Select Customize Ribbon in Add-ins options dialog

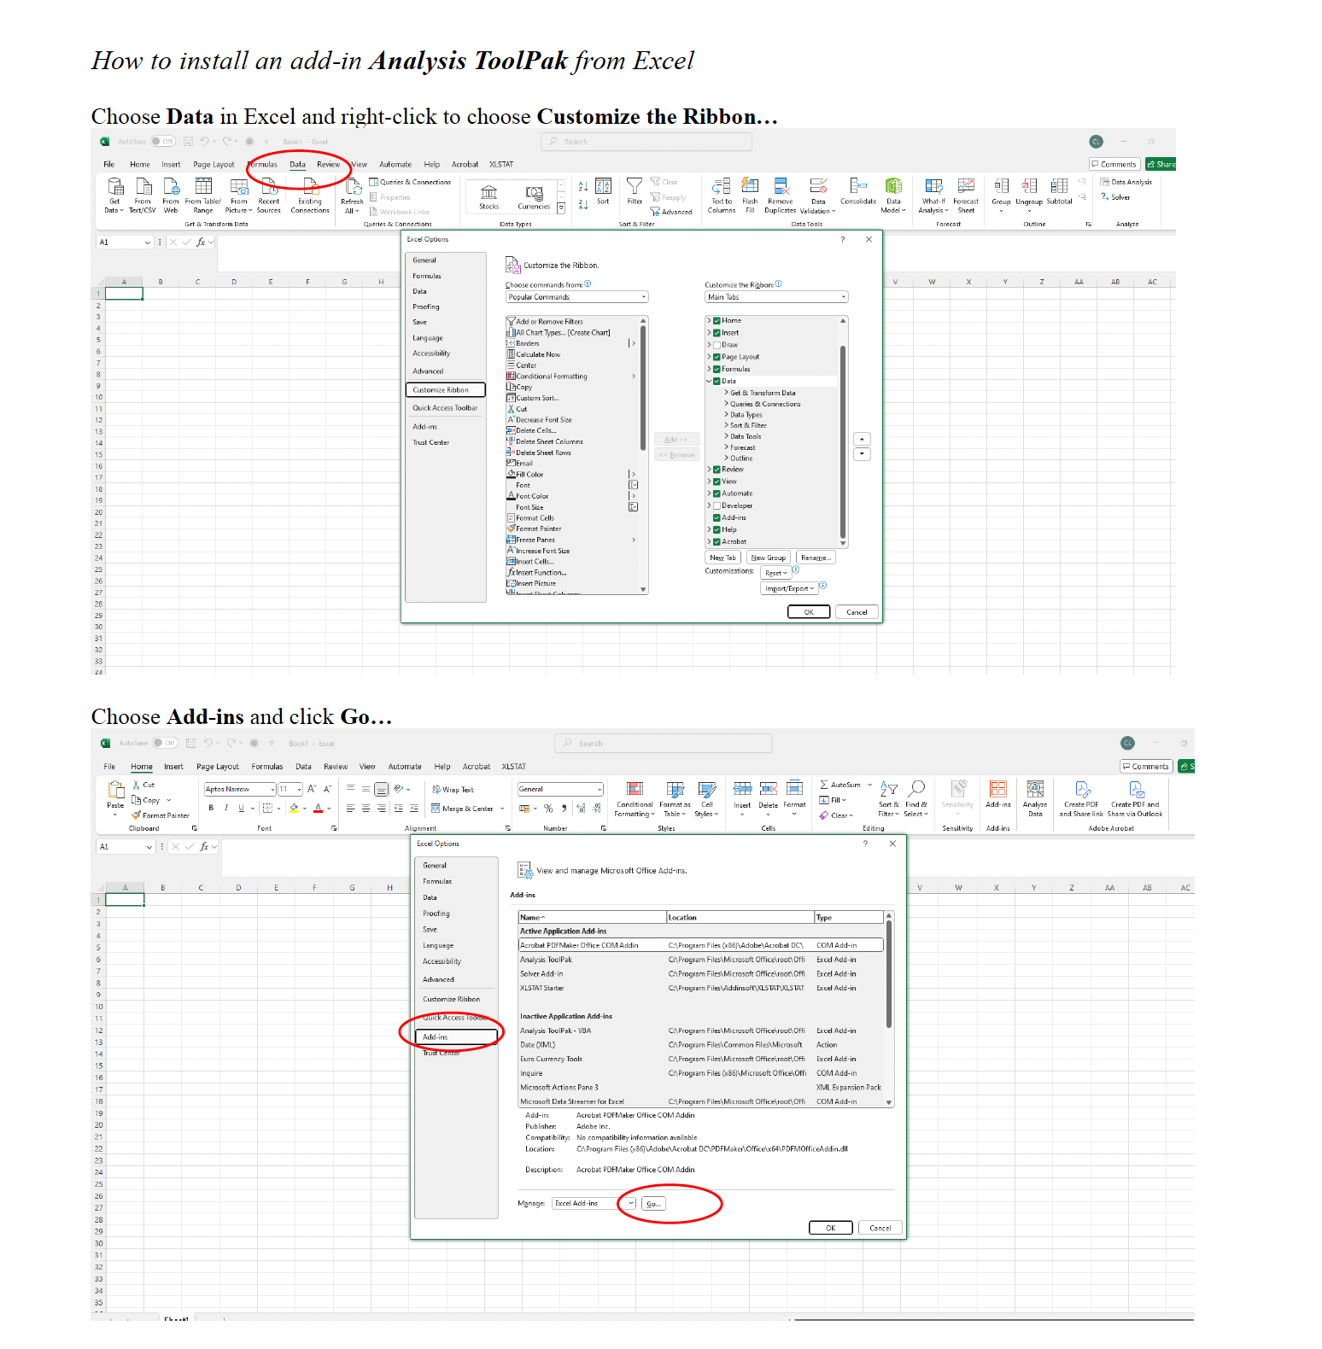(x=451, y=999)
